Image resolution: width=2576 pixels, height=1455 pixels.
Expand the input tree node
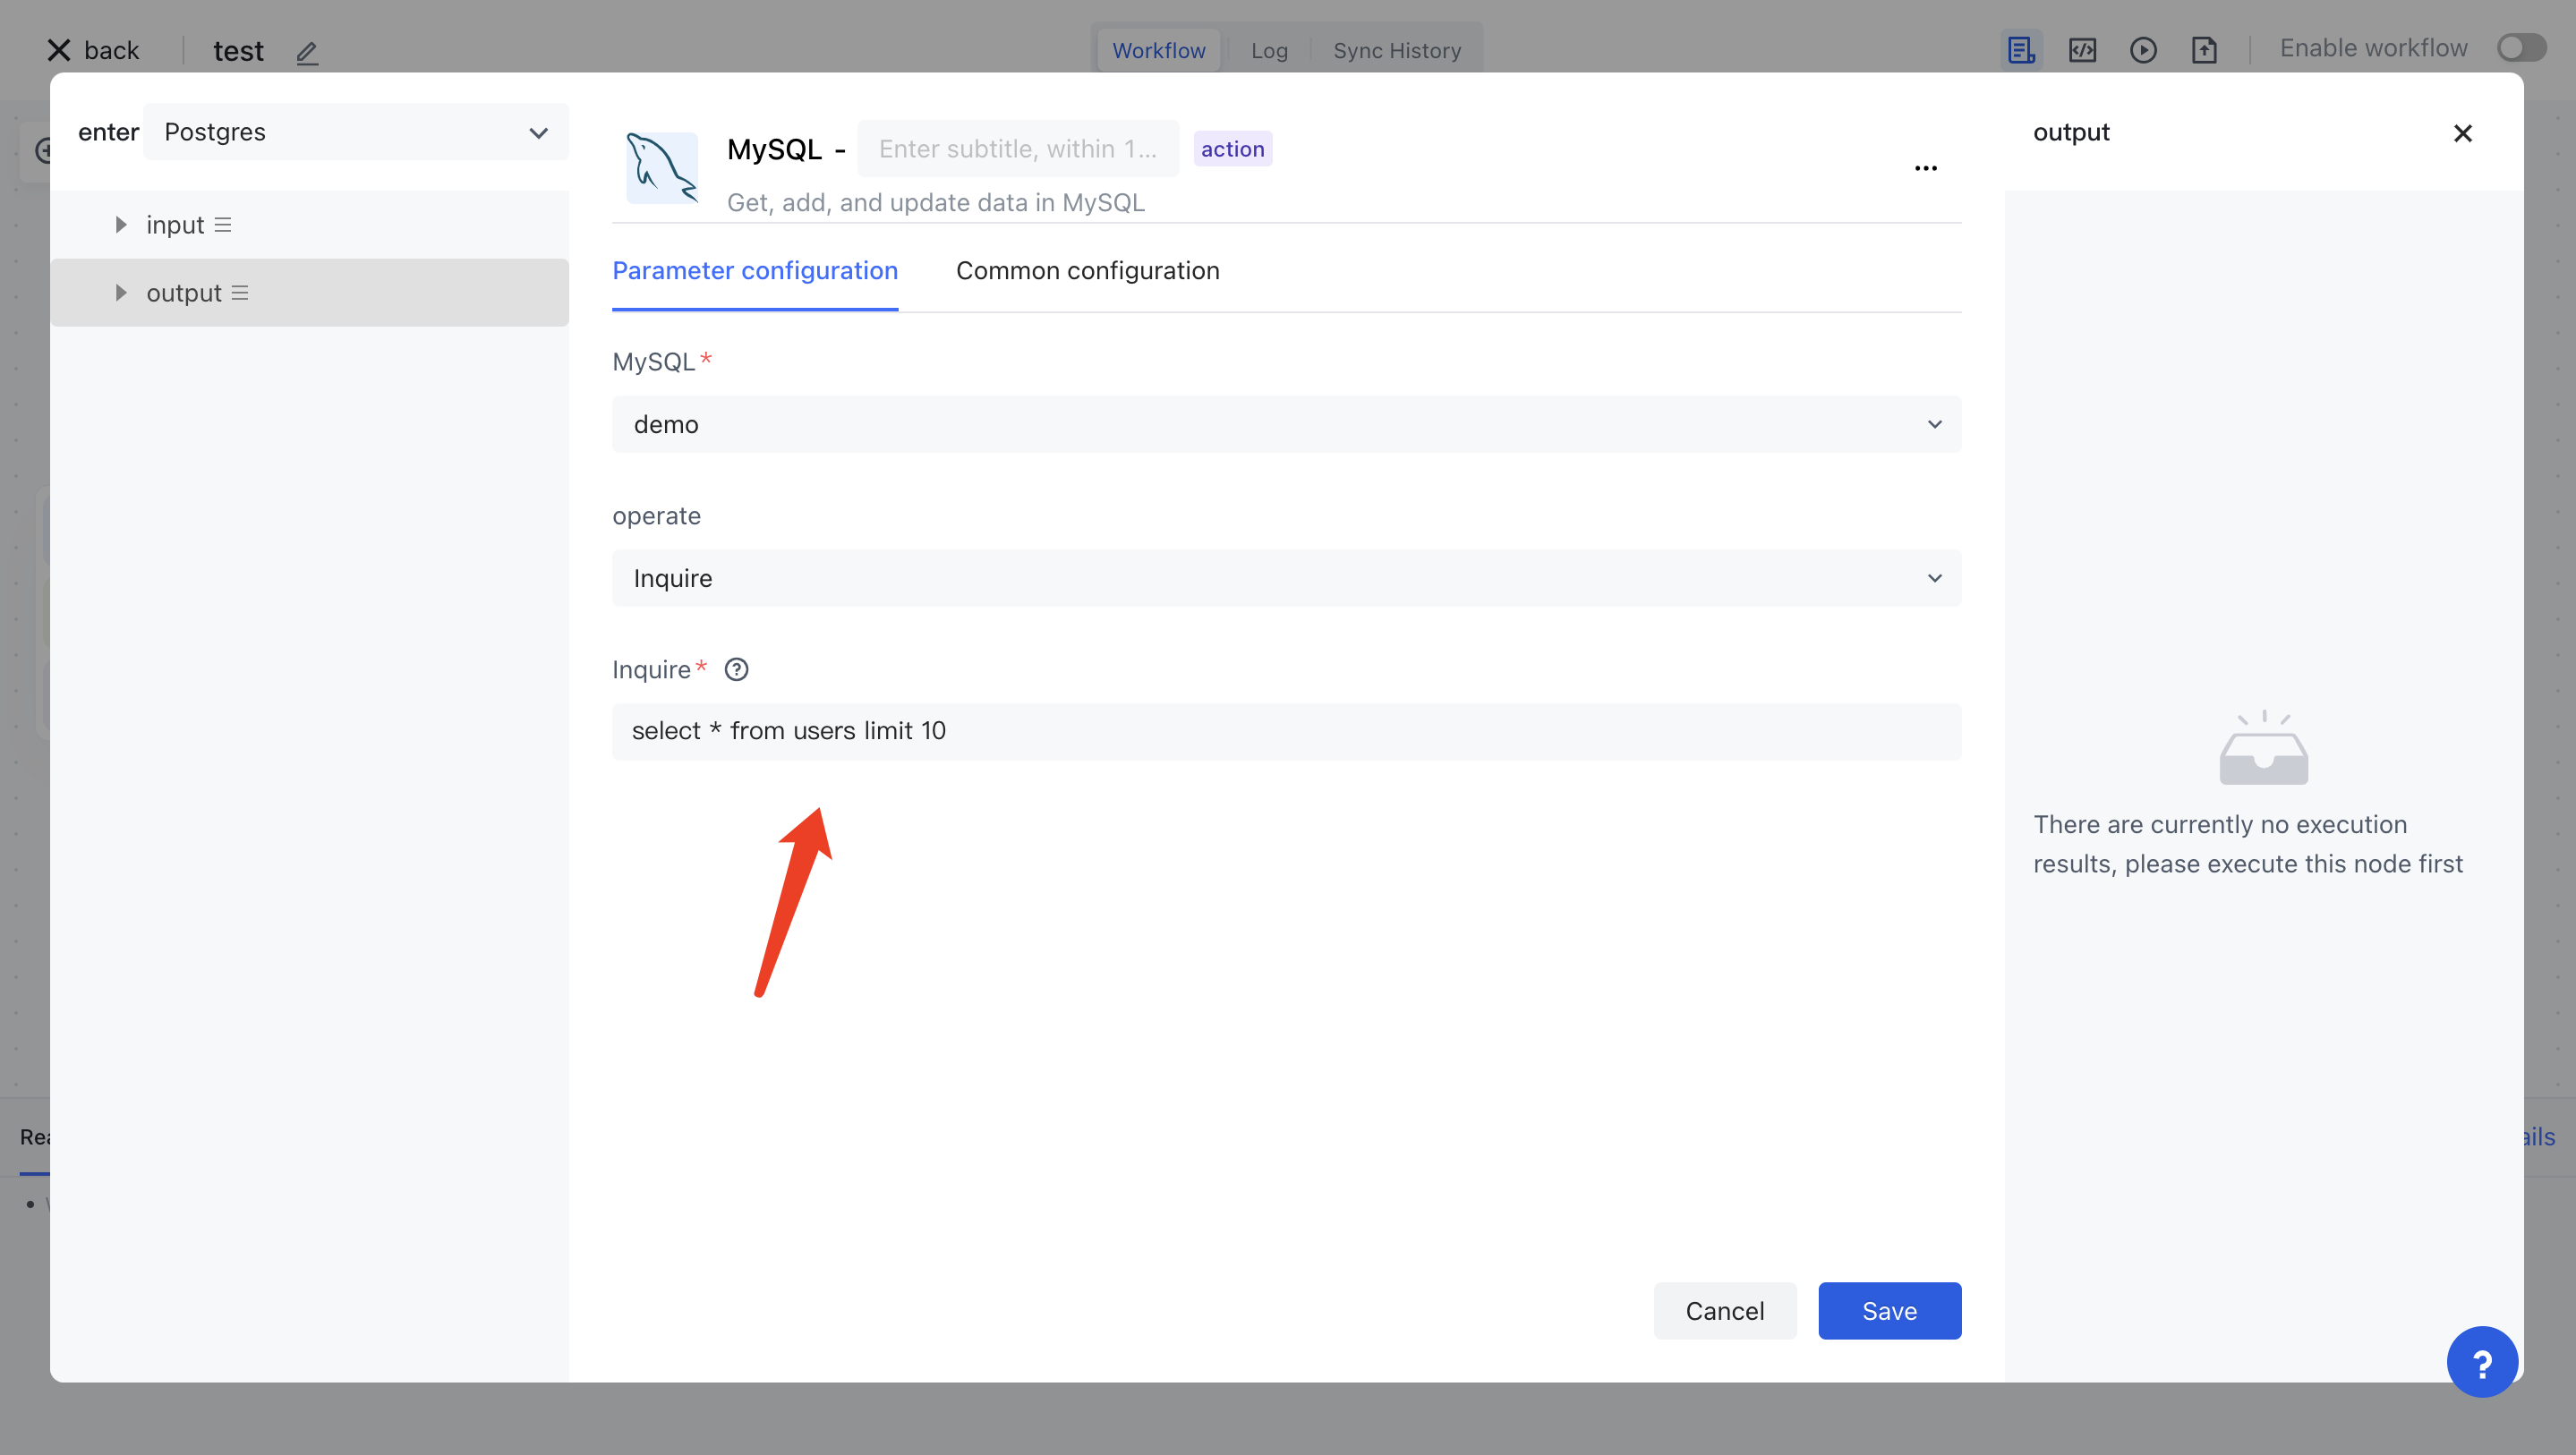(x=121, y=225)
